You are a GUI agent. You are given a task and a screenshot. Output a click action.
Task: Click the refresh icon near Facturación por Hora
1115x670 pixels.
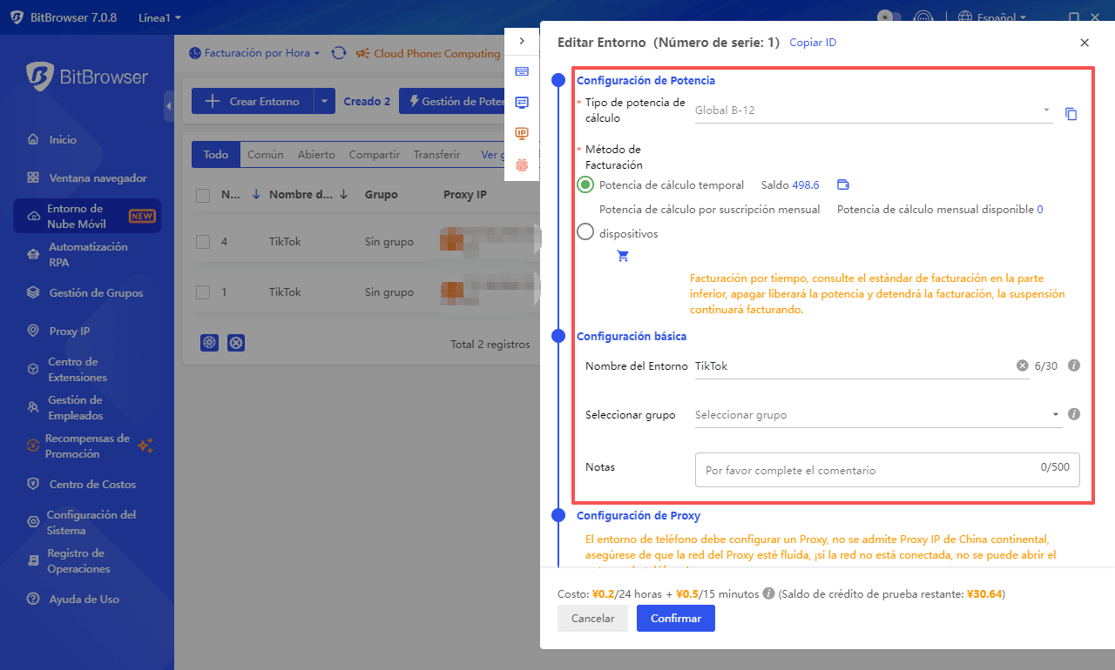[x=339, y=53]
